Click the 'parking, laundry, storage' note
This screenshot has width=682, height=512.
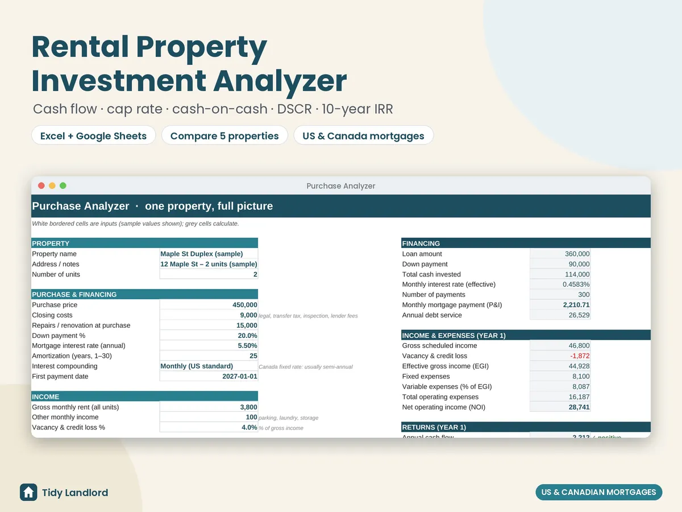288,418
